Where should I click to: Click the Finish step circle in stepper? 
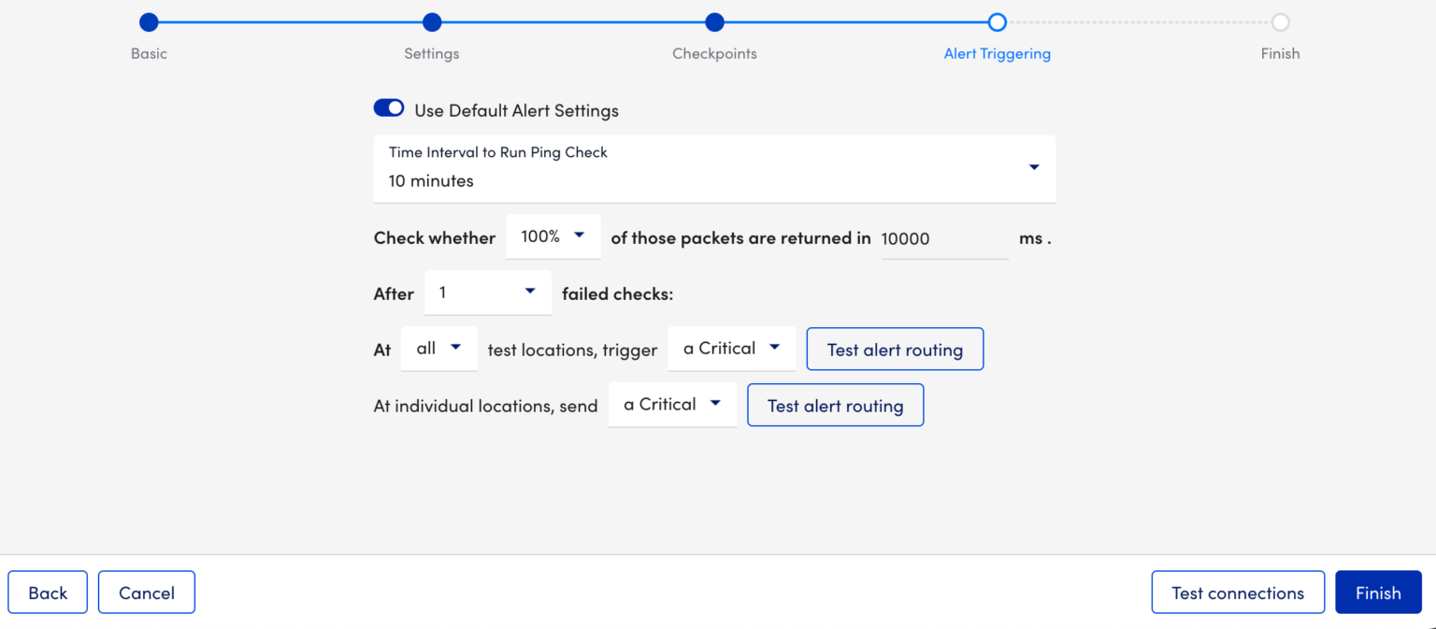[1280, 22]
